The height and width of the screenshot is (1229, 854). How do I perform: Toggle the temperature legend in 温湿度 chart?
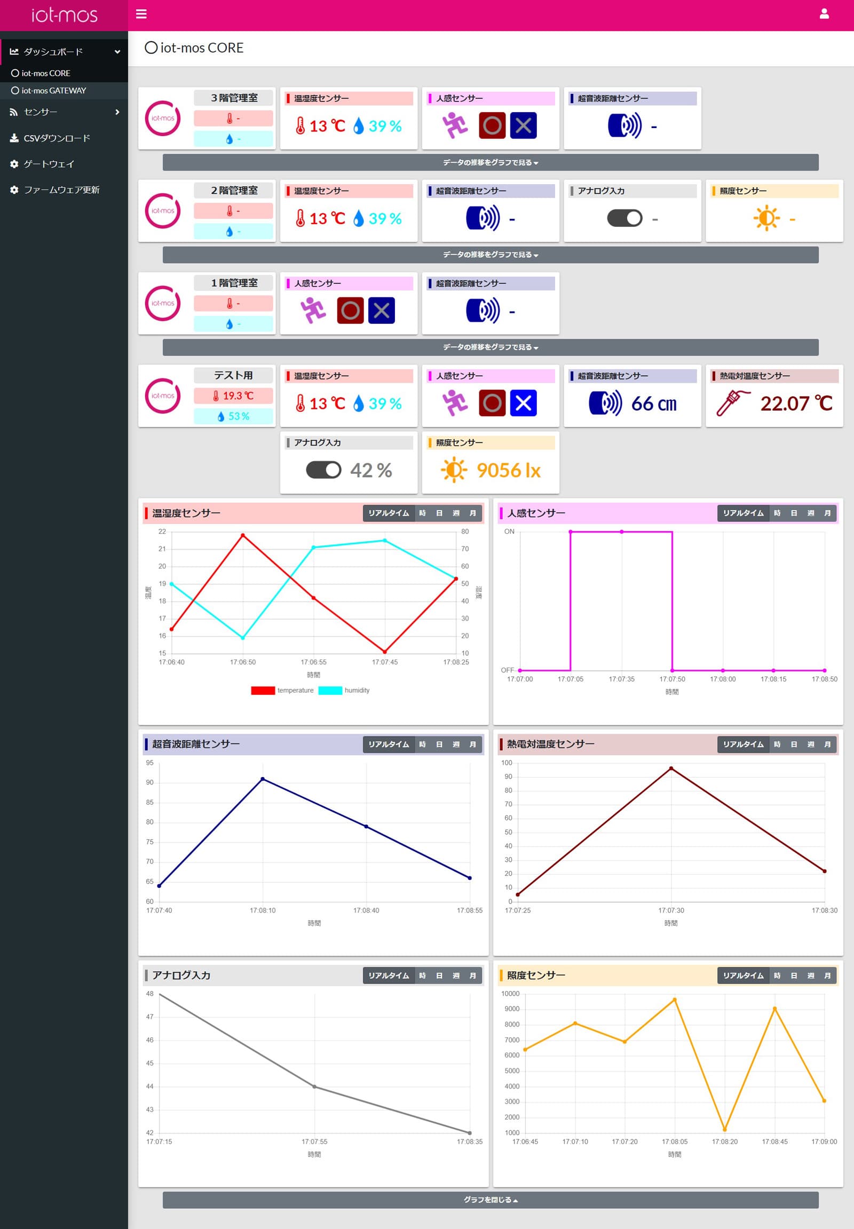pos(282,691)
